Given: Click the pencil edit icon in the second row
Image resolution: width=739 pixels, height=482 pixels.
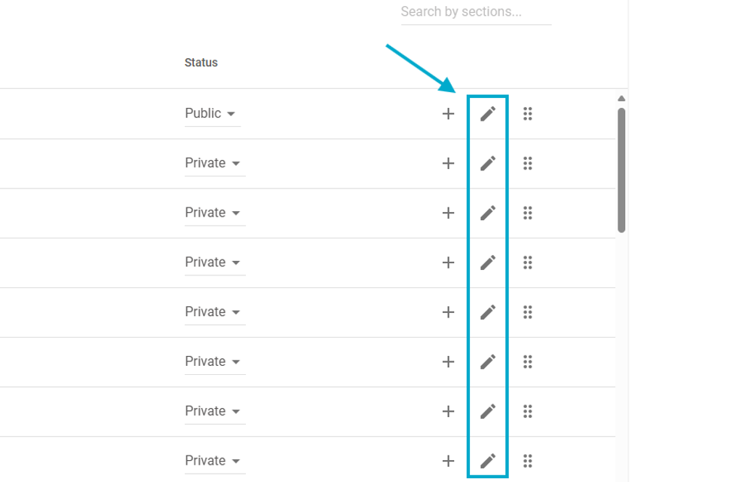Looking at the screenshot, I should [x=488, y=163].
